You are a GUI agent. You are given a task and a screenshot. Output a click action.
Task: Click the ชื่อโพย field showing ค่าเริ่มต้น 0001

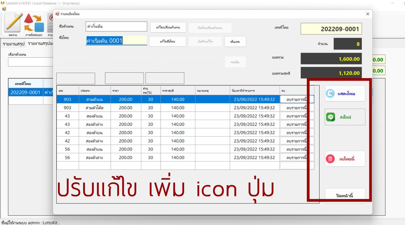tap(116, 40)
